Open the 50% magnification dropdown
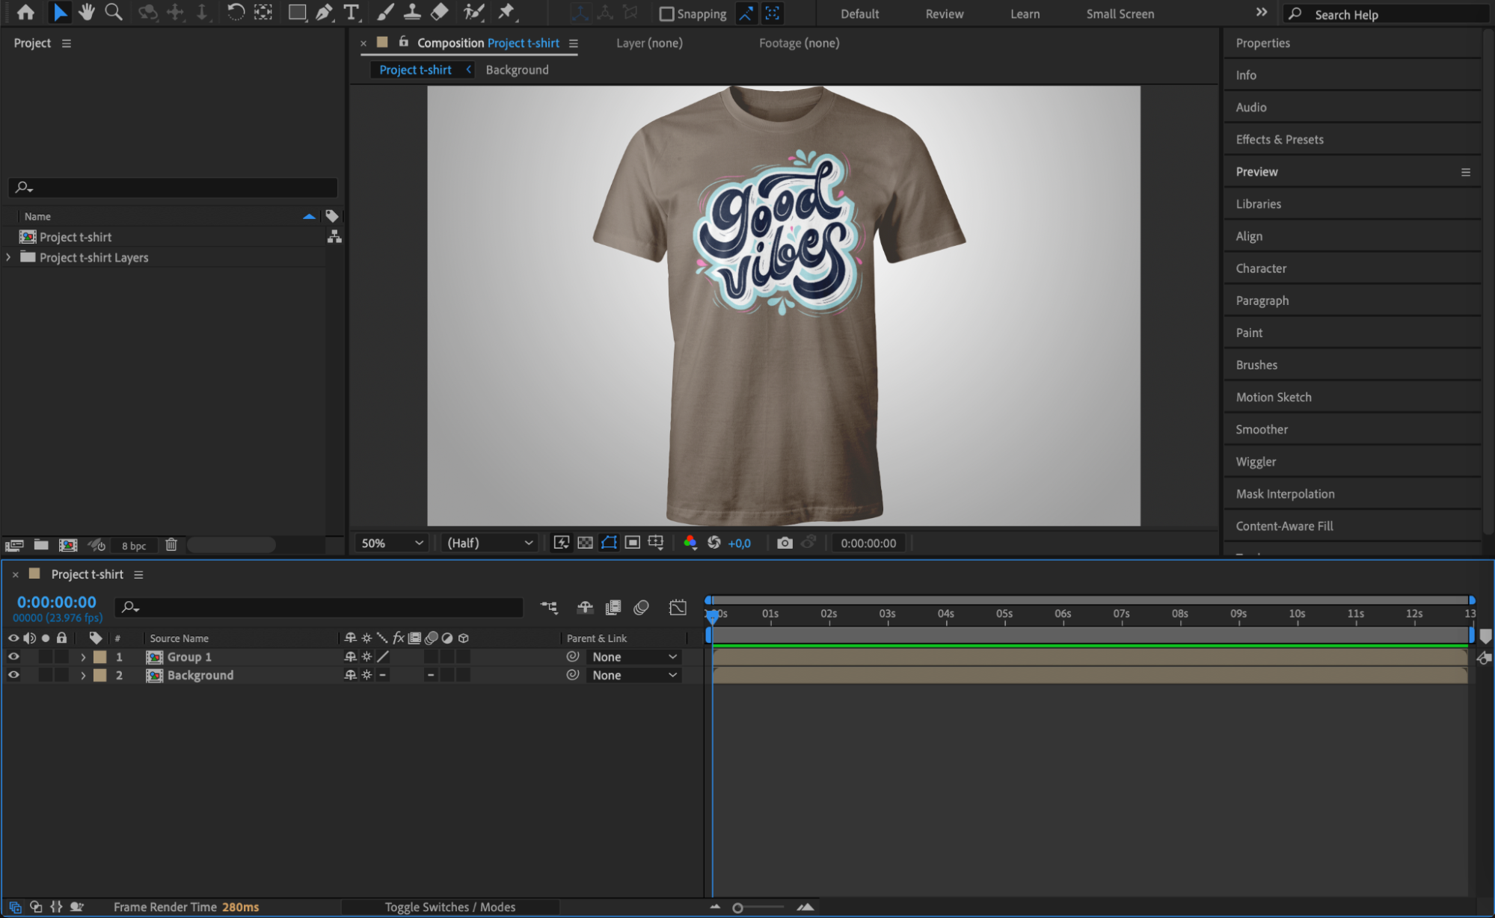1495x918 pixels. click(391, 543)
